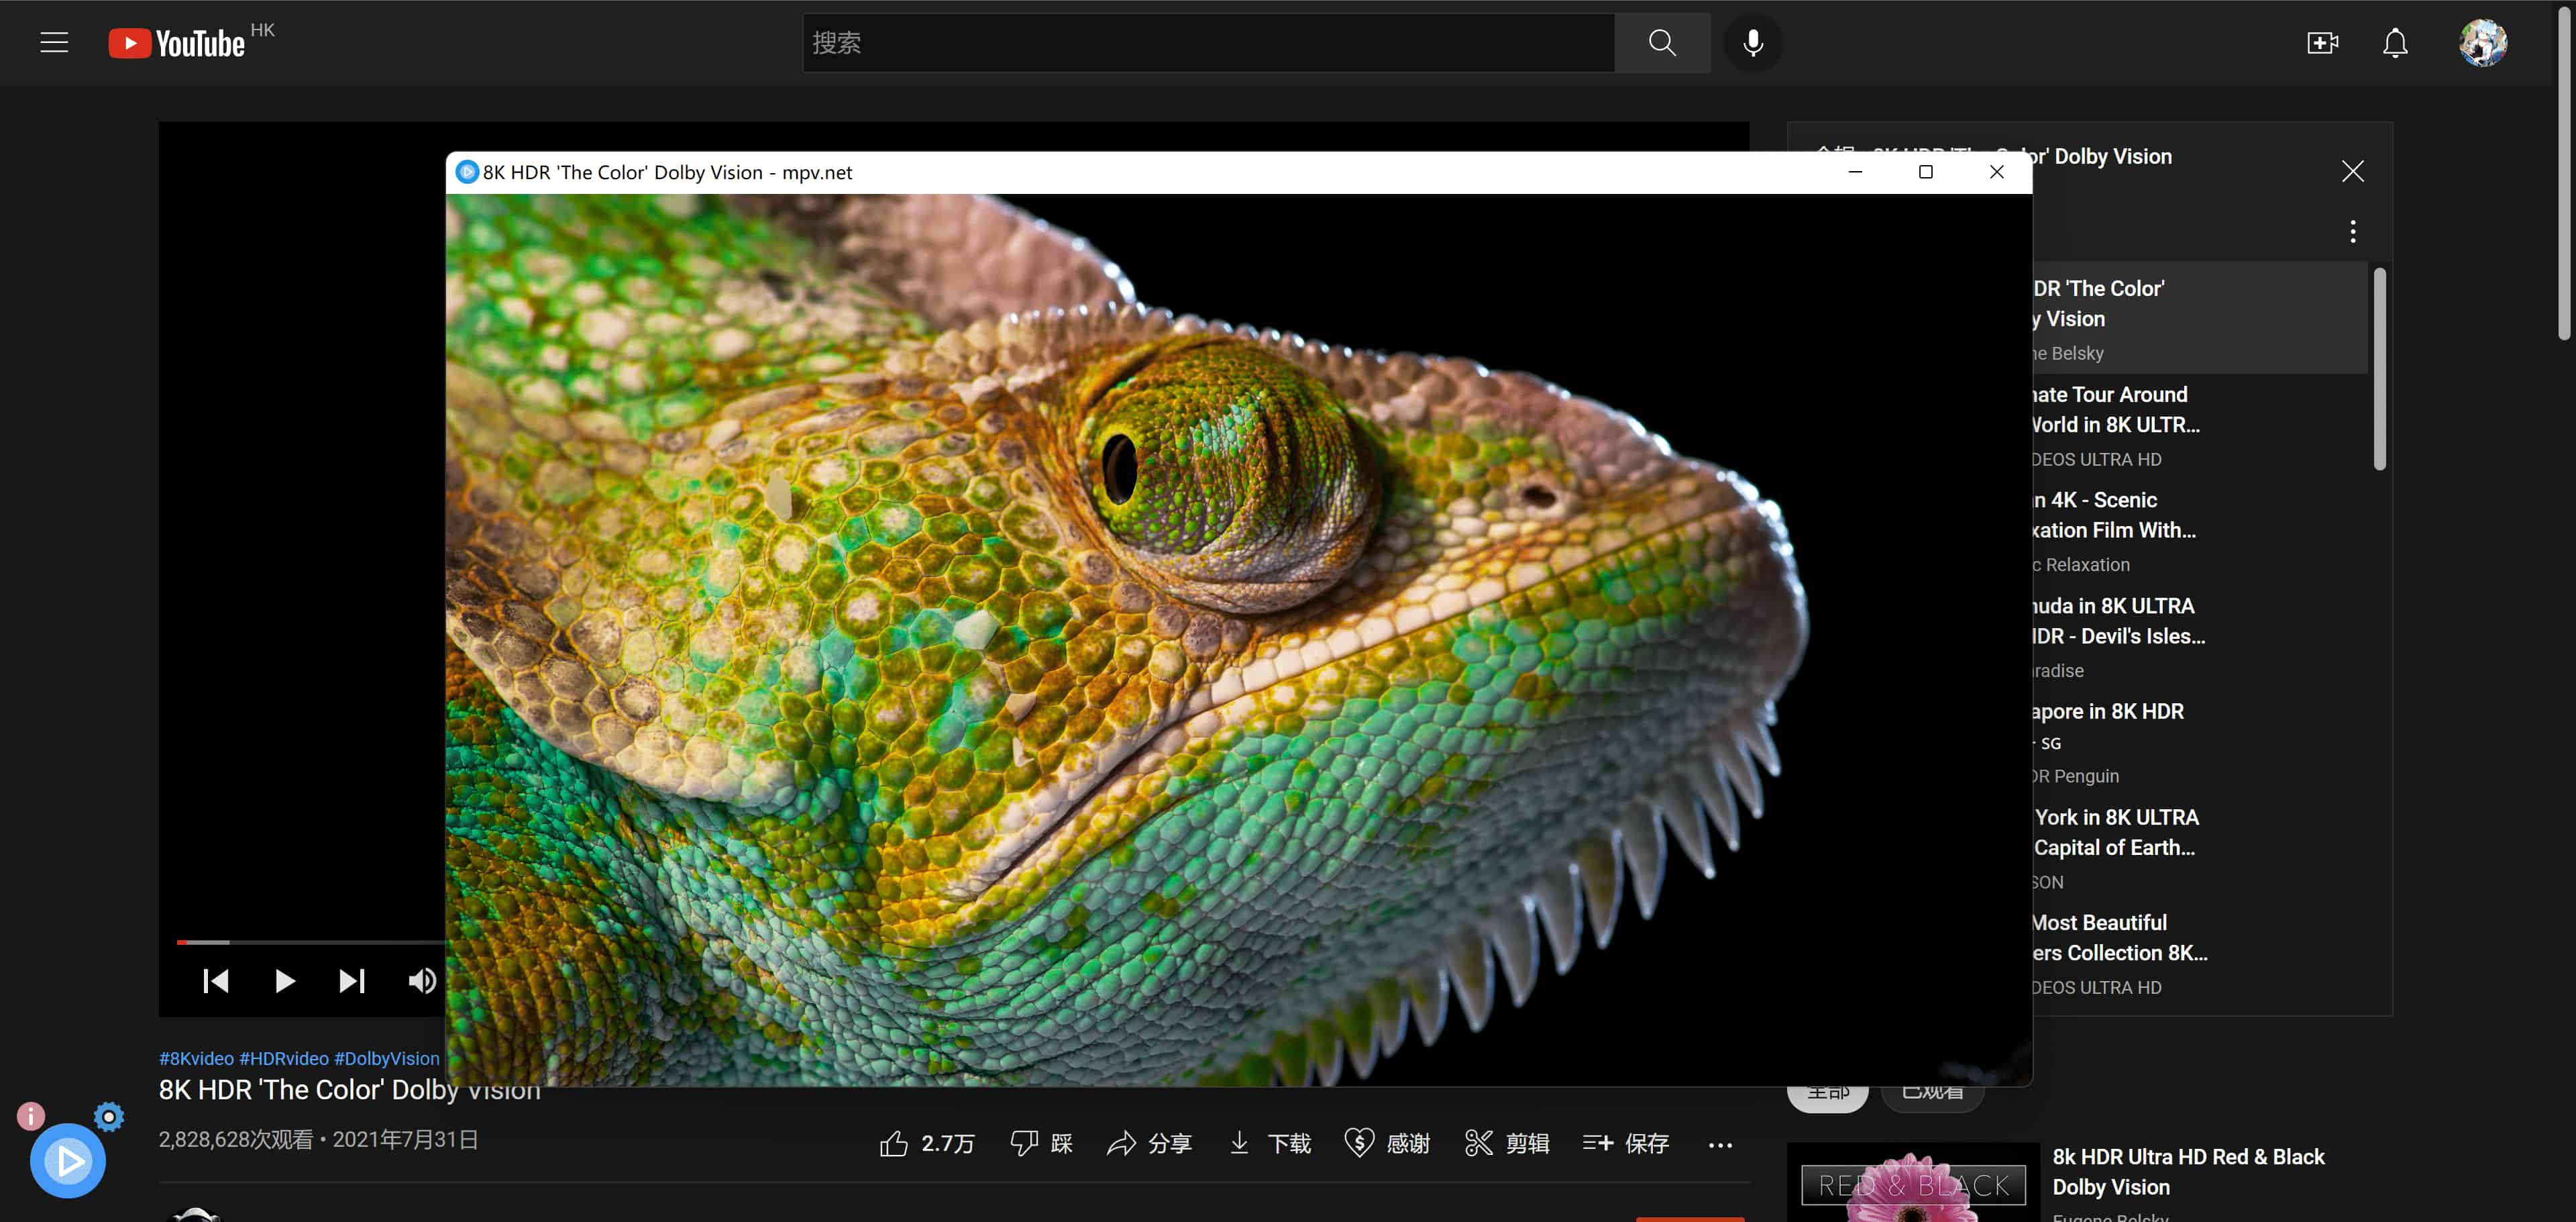Mute the YouTube player volume
The image size is (2576, 1222).
421,981
